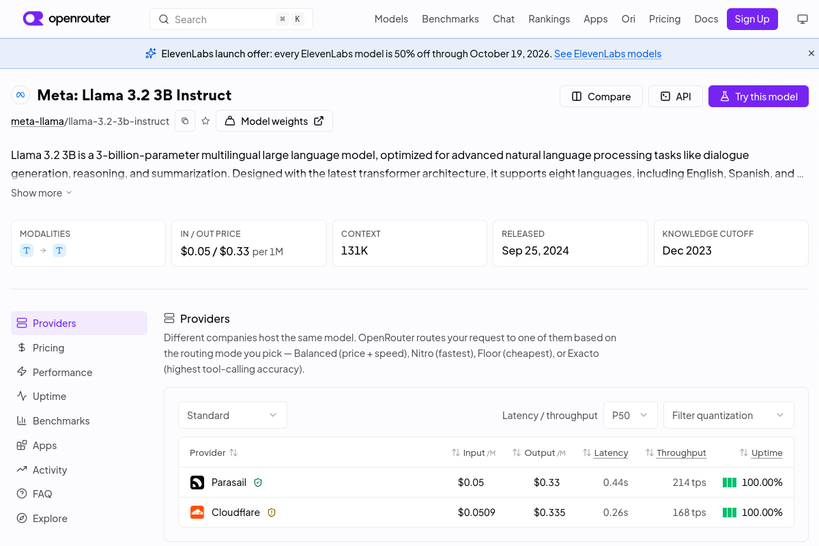Open the Standard routing mode dropdown
819x546 pixels.
(233, 415)
